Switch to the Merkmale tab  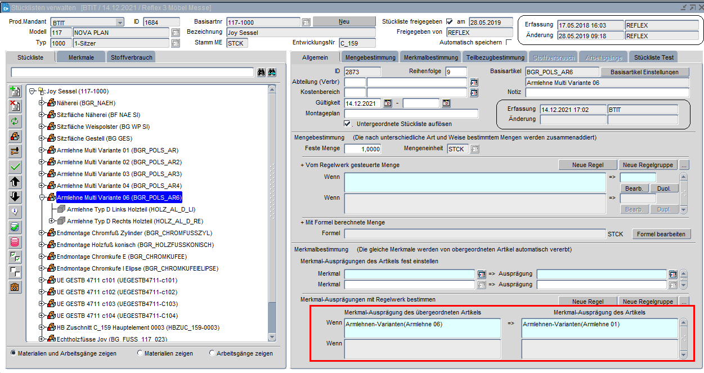(81, 57)
